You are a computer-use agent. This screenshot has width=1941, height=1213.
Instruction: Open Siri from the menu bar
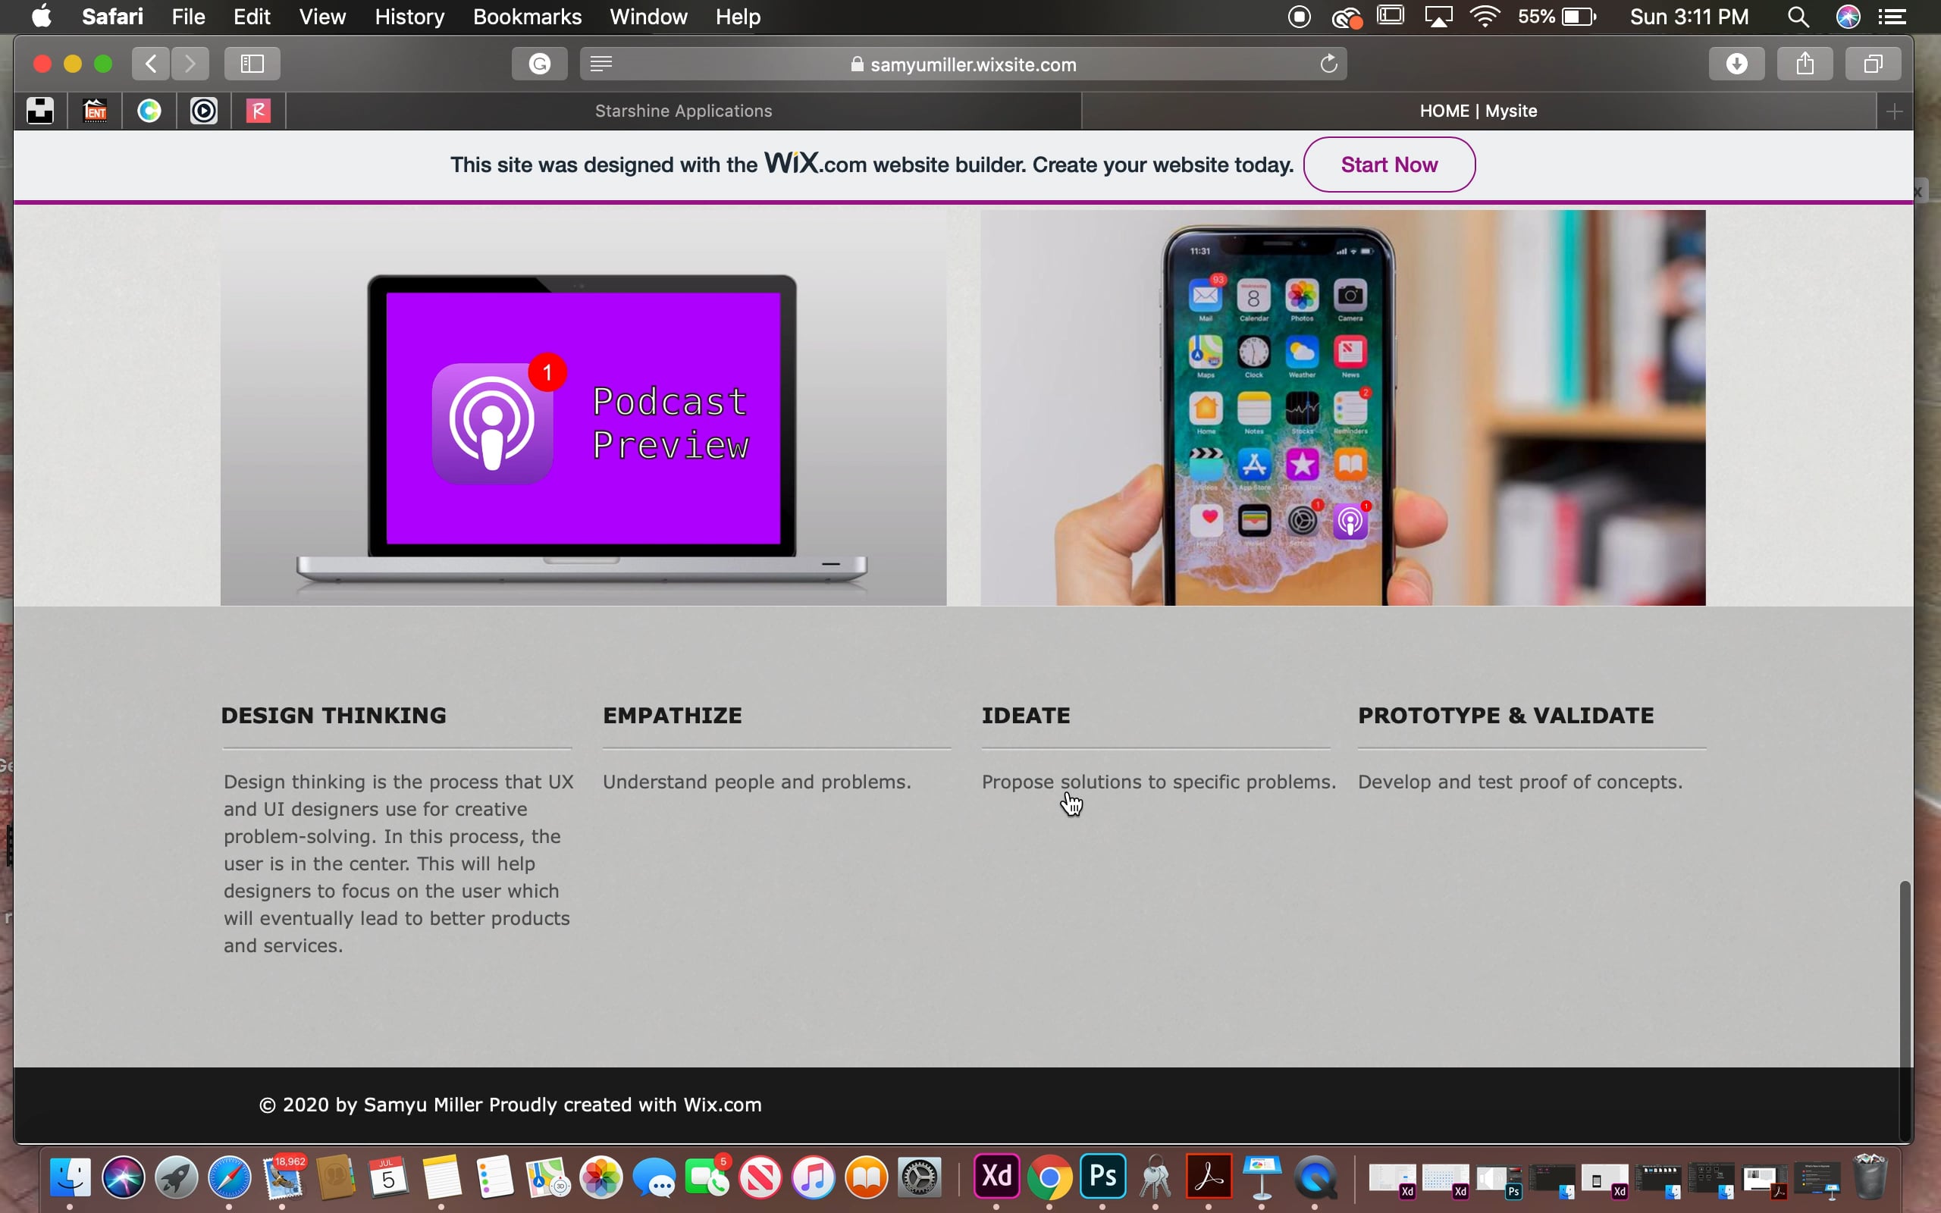[x=1848, y=17]
